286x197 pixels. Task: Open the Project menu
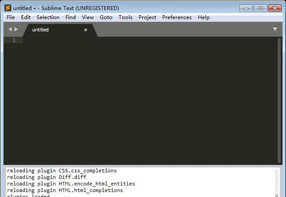click(x=147, y=17)
